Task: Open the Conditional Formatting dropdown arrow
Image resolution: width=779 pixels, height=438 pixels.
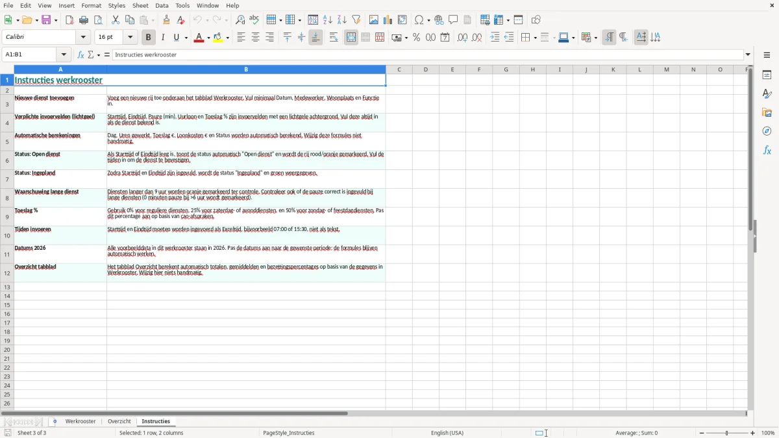Action: [x=595, y=38]
